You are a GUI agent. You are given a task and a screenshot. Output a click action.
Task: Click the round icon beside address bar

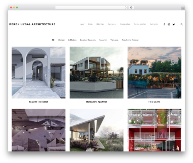coord(131,8)
